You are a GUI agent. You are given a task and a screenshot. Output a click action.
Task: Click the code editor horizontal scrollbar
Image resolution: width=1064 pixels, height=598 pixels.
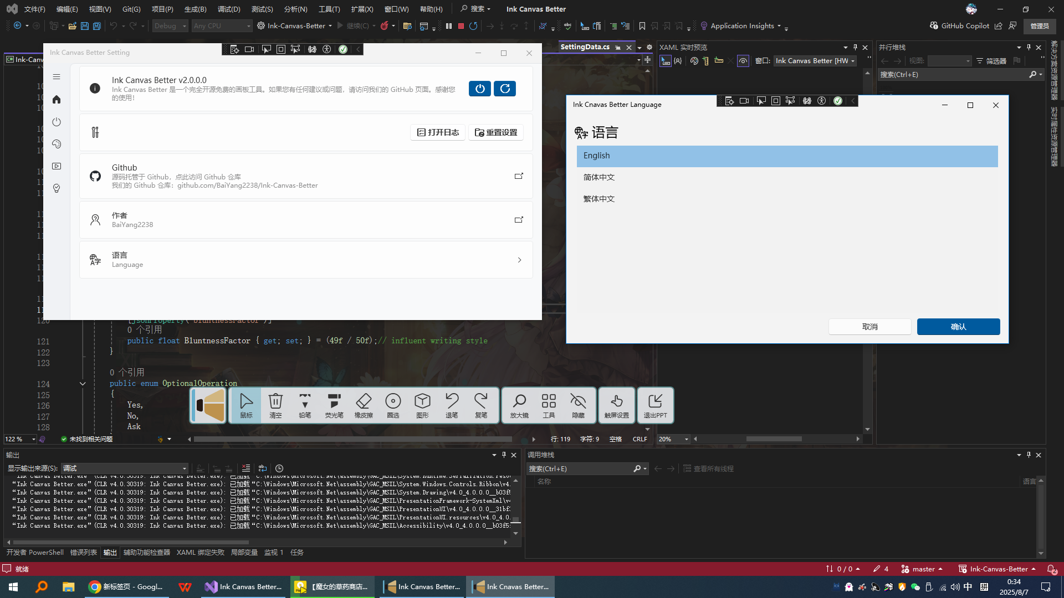pyautogui.click(x=352, y=439)
